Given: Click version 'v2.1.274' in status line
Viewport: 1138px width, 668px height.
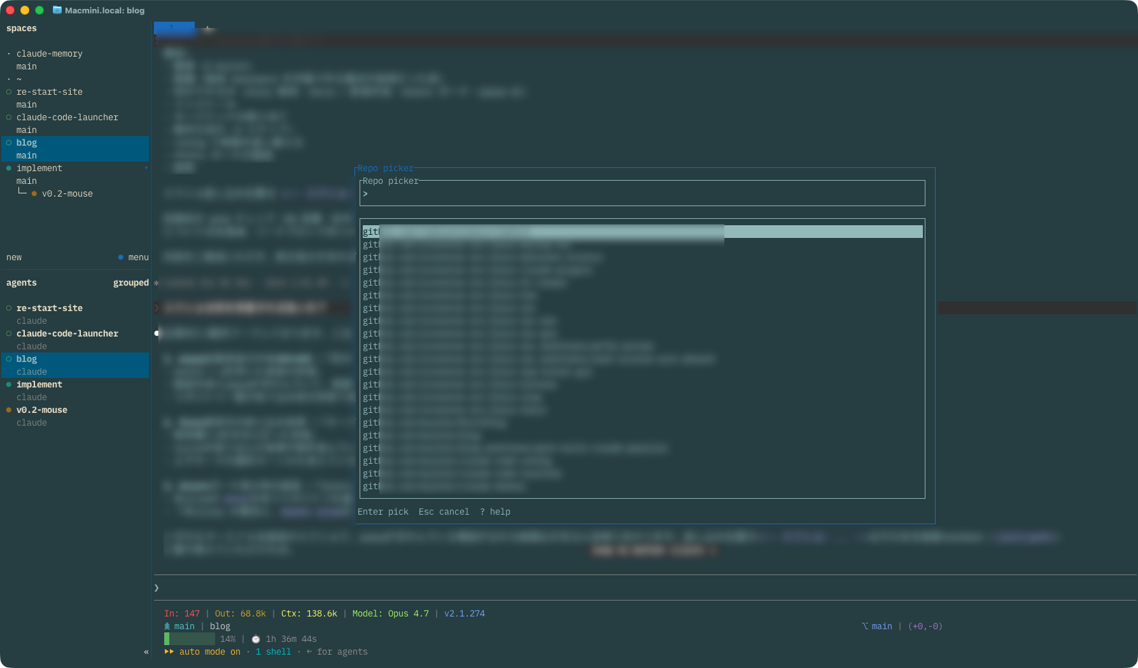Looking at the screenshot, I should click(x=464, y=613).
